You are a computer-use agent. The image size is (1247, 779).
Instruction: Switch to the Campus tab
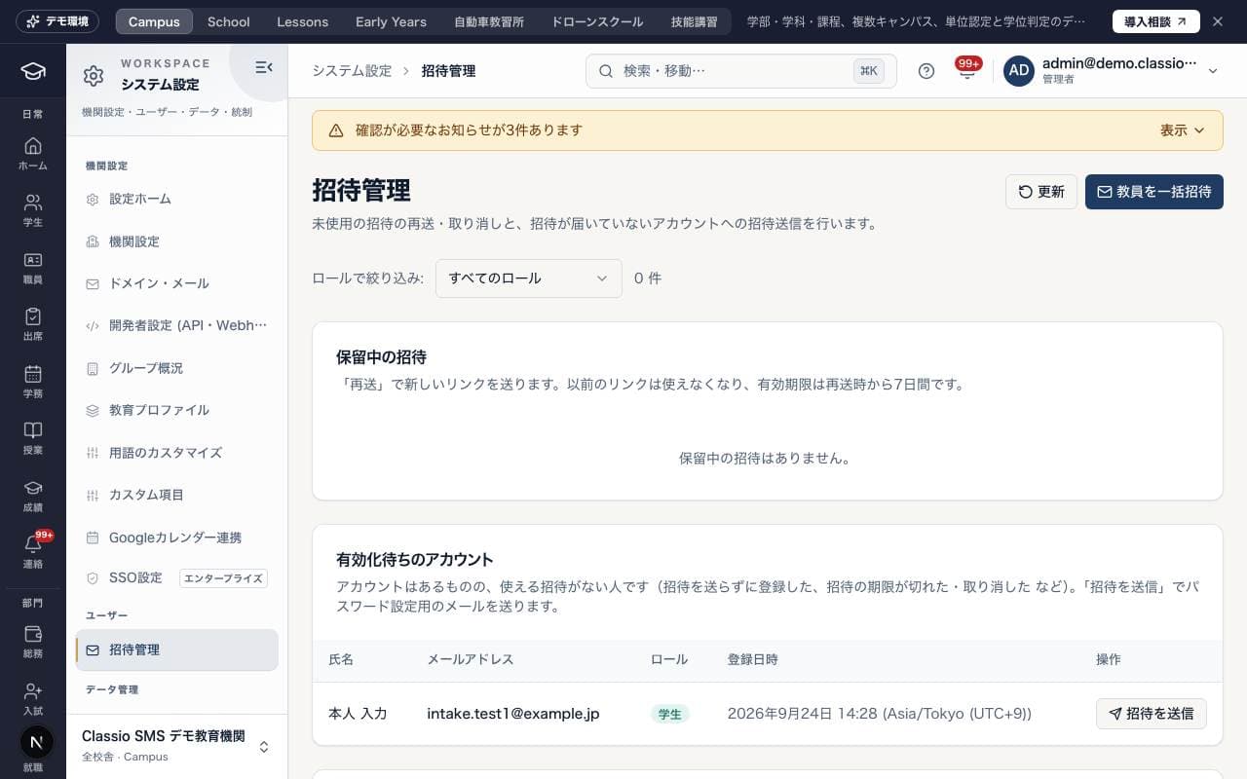(154, 21)
